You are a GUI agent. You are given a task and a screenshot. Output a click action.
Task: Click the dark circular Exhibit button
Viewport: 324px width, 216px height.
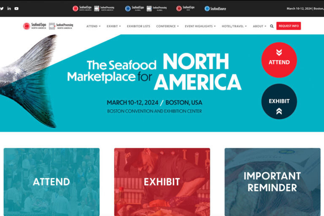[279, 101]
